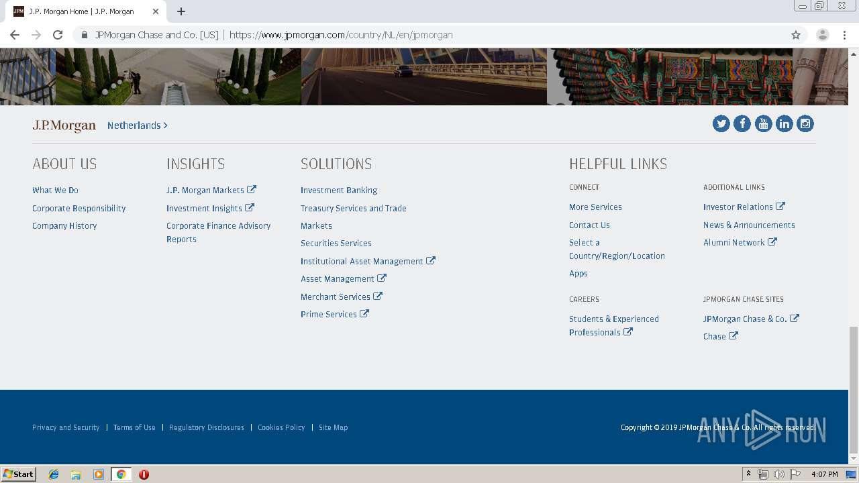The width and height of the screenshot is (859, 483).
Task: Open the Chrome profile avatar
Action: coord(823,35)
